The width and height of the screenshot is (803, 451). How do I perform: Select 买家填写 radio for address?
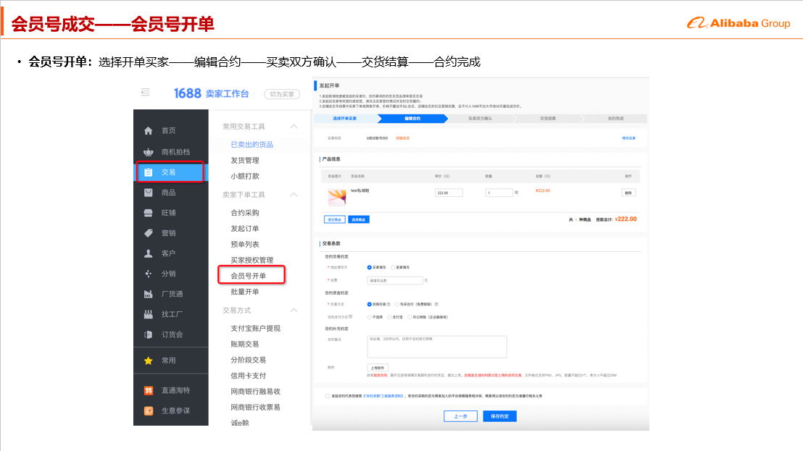click(x=369, y=267)
